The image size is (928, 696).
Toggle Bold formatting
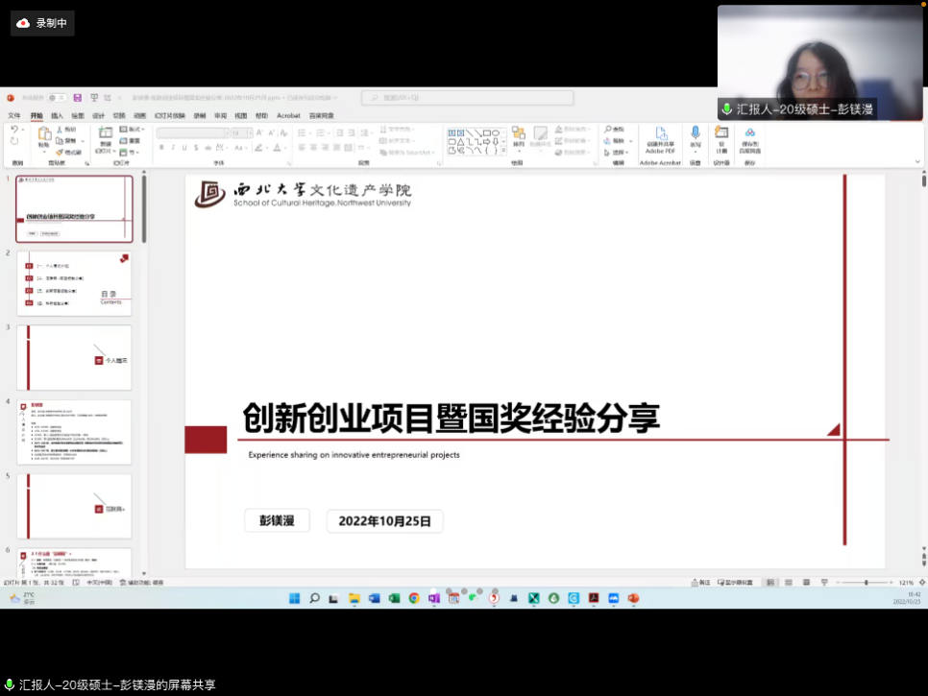coord(161,148)
